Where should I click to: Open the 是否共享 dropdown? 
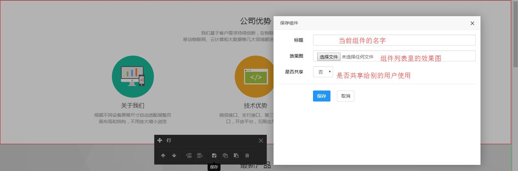(323, 72)
